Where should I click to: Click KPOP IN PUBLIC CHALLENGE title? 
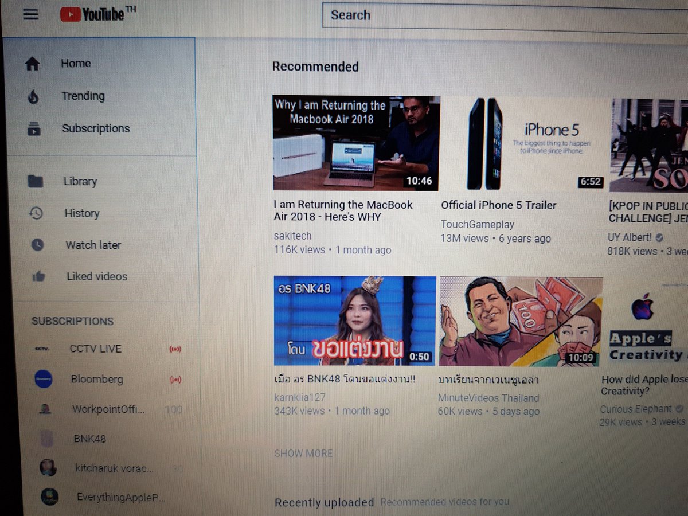point(648,212)
